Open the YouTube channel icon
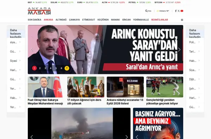 tap(182, 11)
